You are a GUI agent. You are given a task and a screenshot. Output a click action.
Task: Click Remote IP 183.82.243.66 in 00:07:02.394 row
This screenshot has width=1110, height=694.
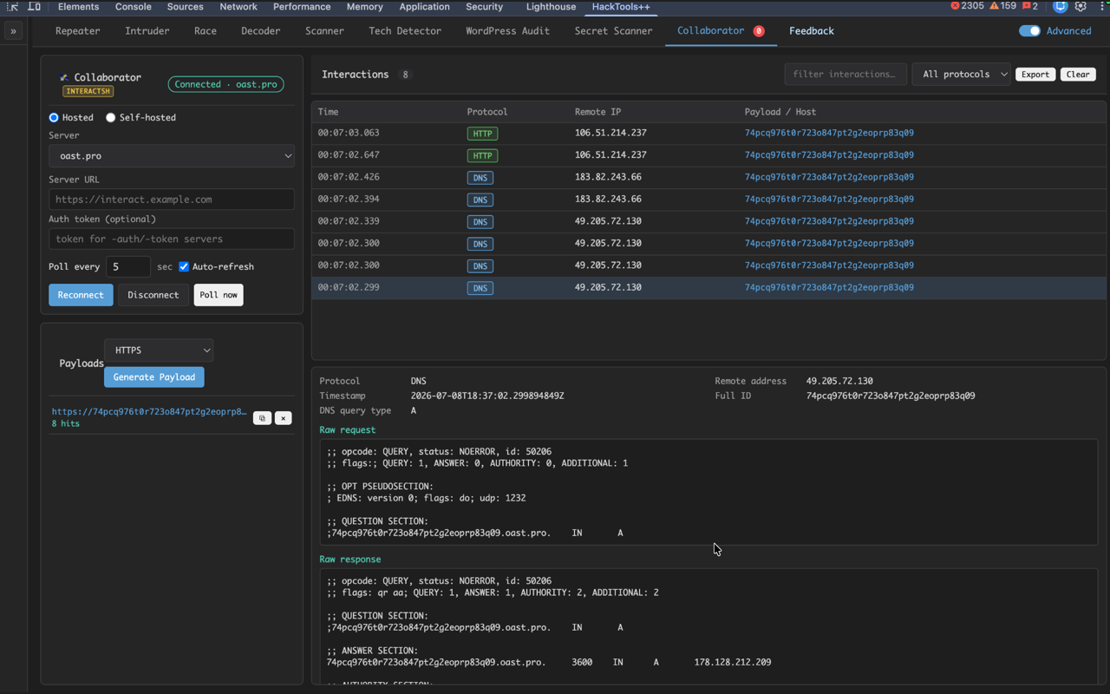coord(608,199)
